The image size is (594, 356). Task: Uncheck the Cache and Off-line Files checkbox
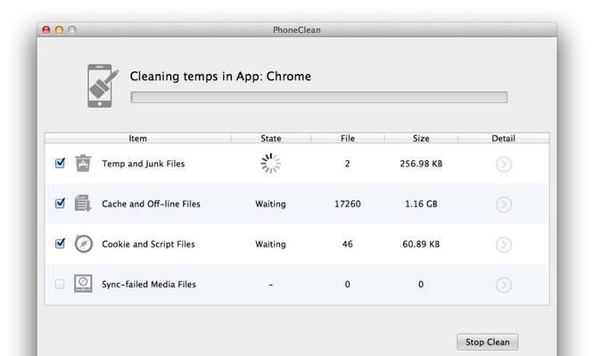60,203
